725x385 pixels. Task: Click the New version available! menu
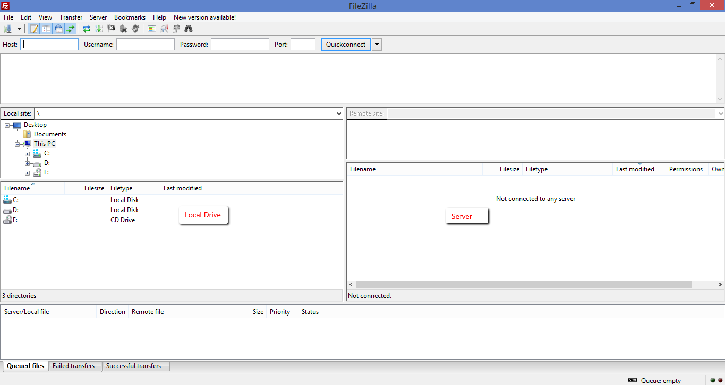[204, 17]
